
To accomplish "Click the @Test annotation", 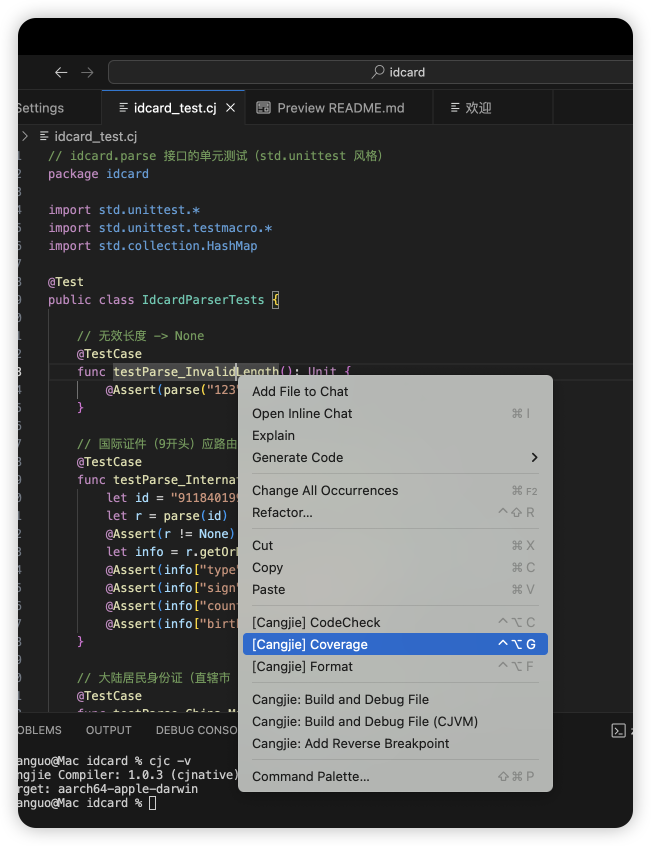I will pos(66,282).
